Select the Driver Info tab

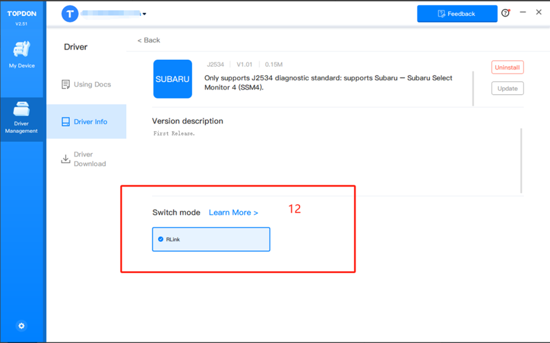86,122
